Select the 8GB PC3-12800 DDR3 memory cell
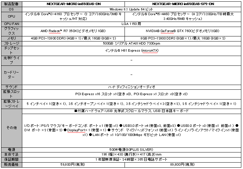 pos(183,38)
